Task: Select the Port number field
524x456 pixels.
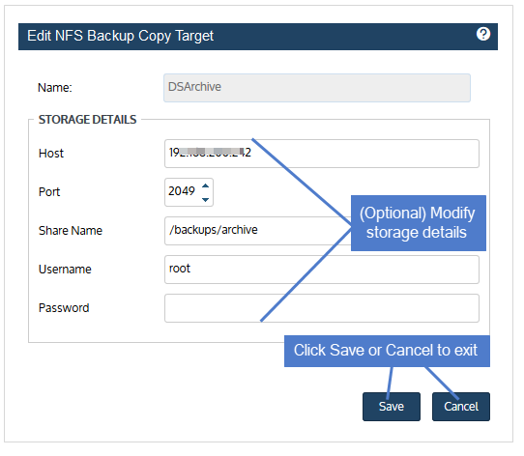Action: pyautogui.click(x=189, y=192)
